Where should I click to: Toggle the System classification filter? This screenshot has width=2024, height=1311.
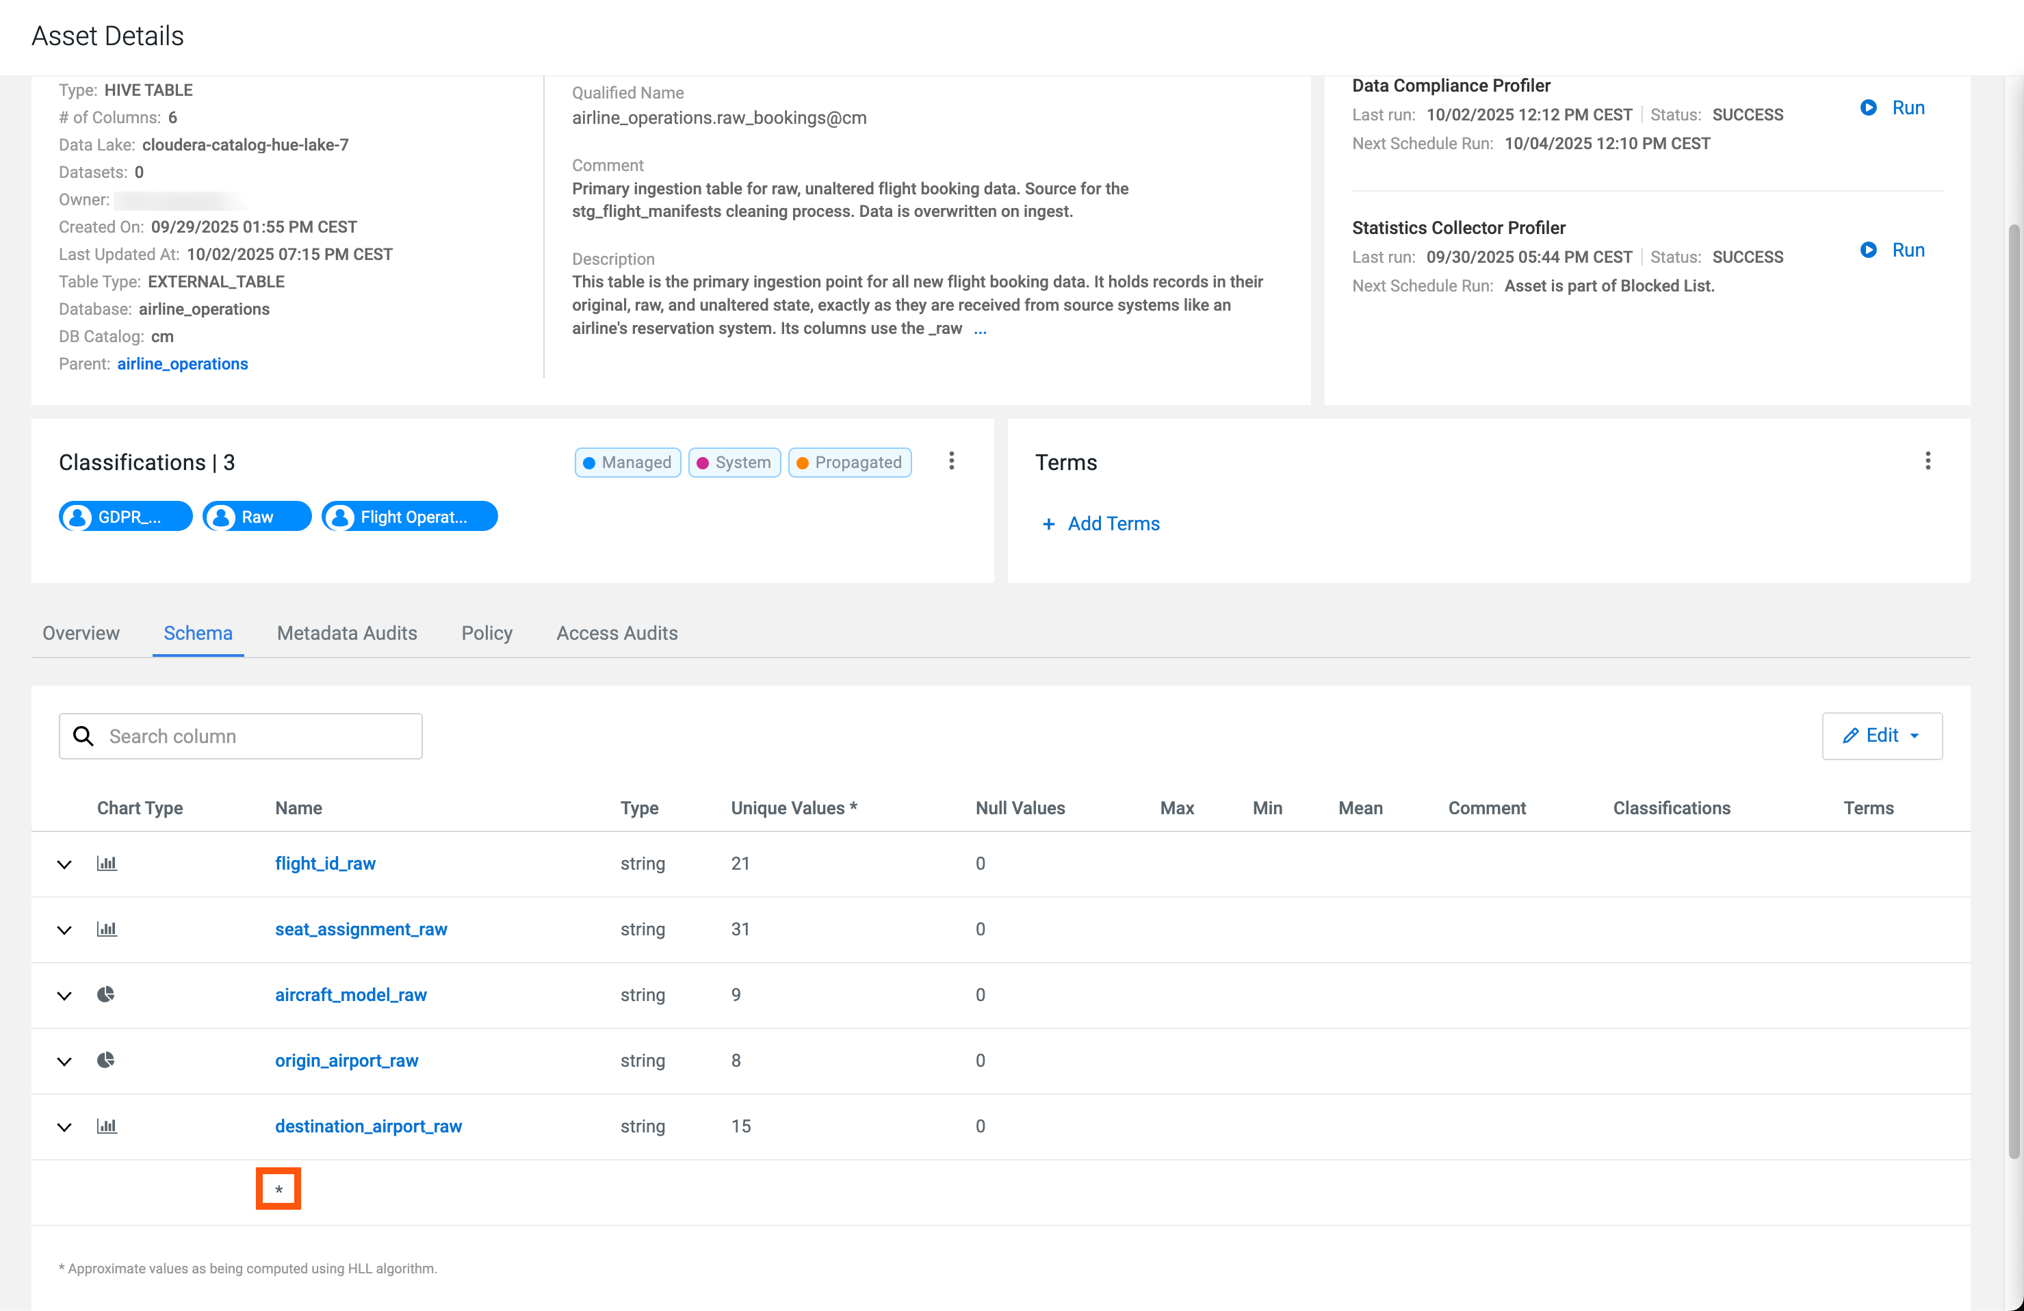734,463
